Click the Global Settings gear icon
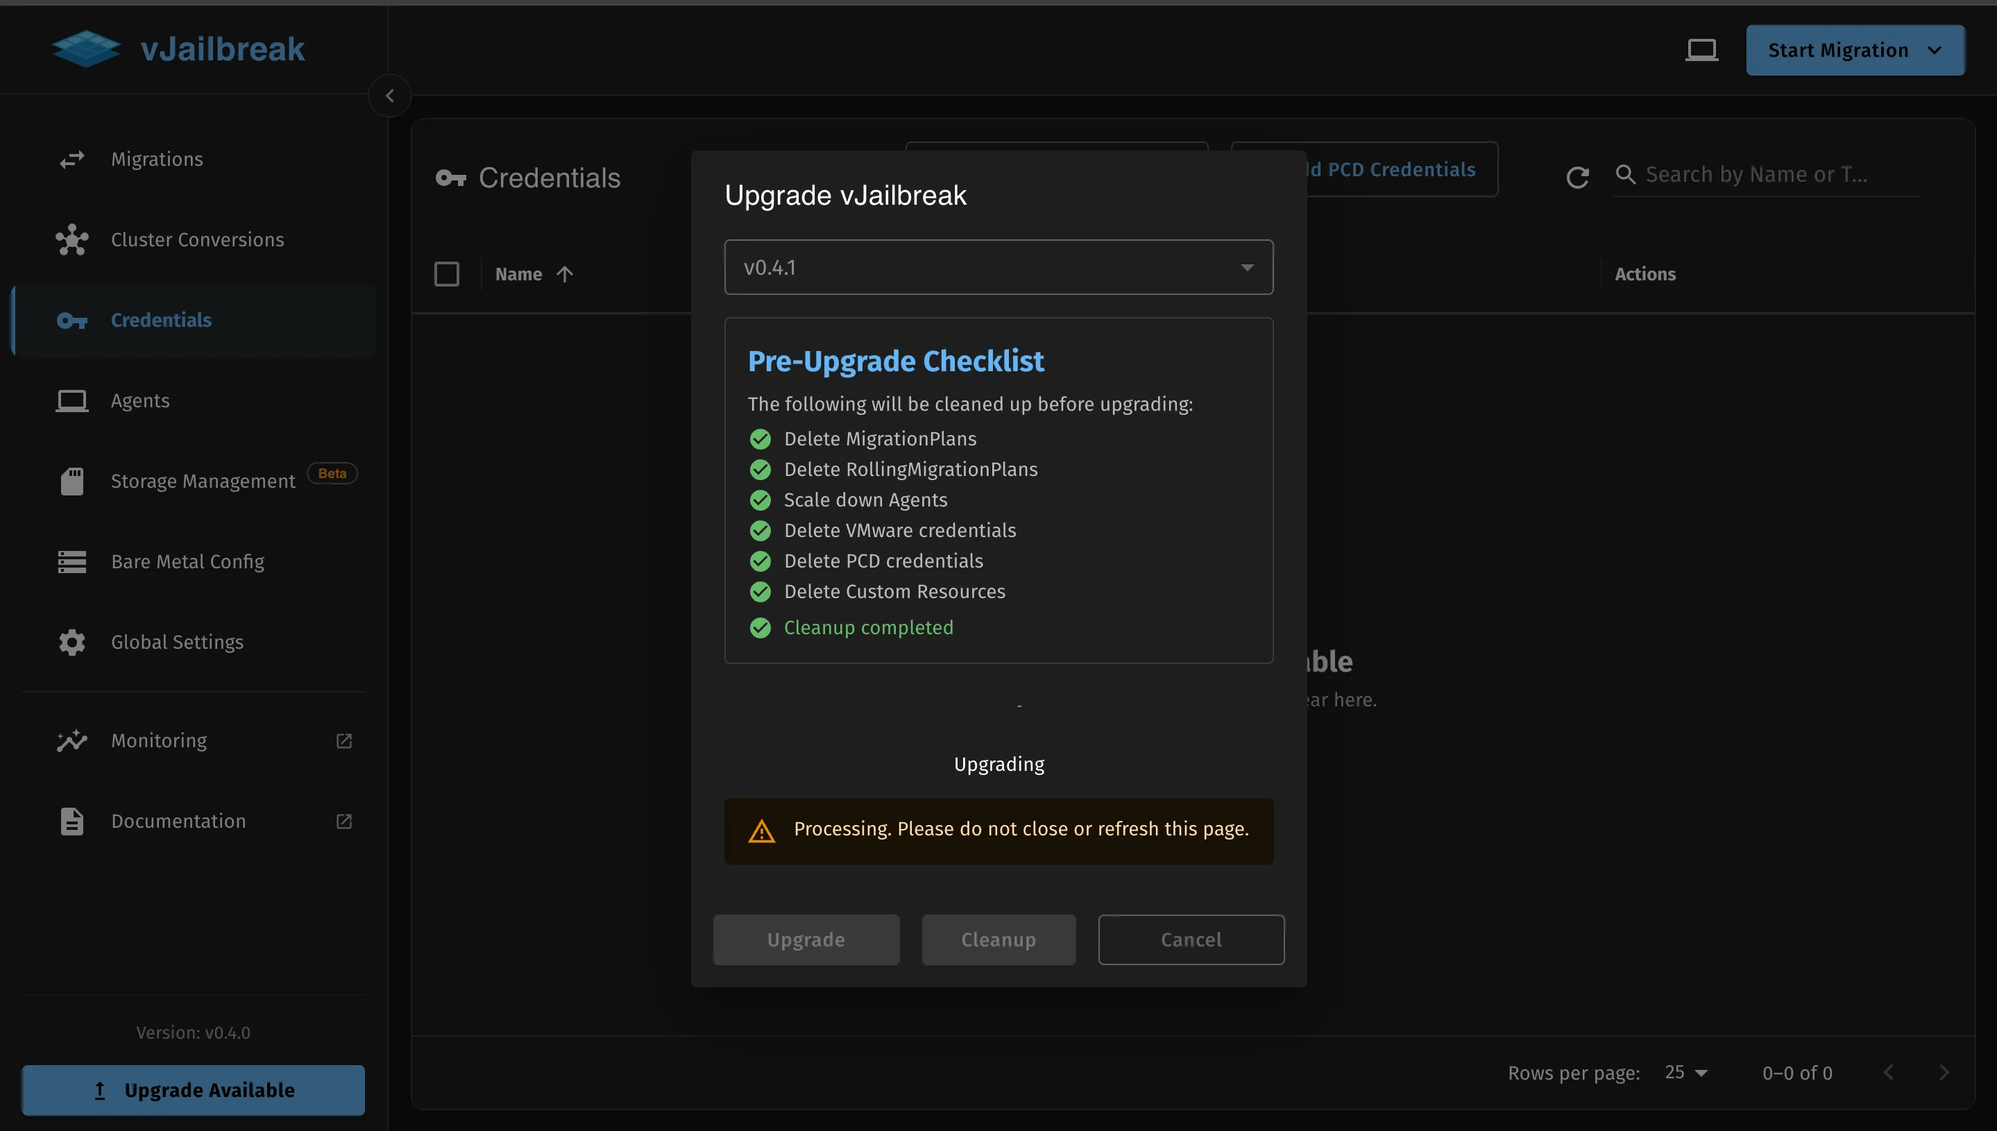This screenshot has width=1997, height=1131. 72,643
